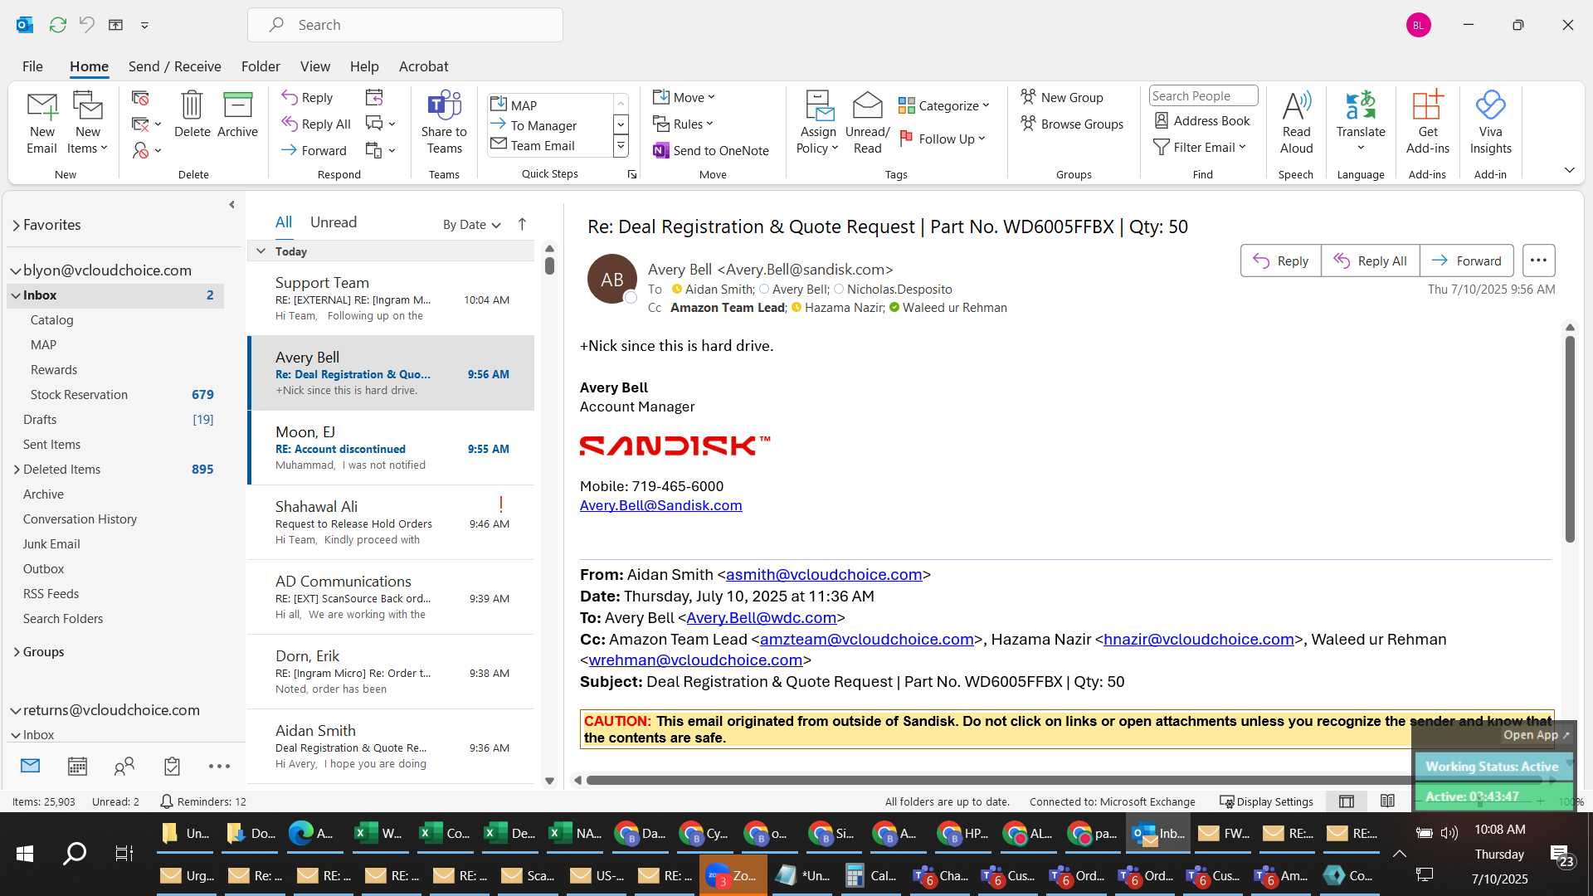Click Send to OneNote icon
Viewport: 1593px width, 896px height.
point(711,150)
